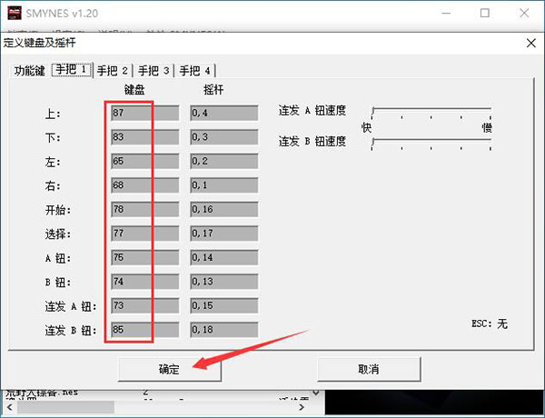
Task: Click the left arrow of horizontal scrollbar
Action: point(9,407)
